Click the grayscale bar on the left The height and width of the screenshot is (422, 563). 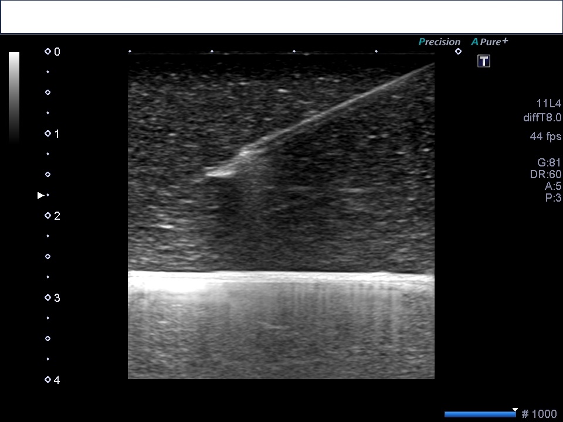point(14,98)
